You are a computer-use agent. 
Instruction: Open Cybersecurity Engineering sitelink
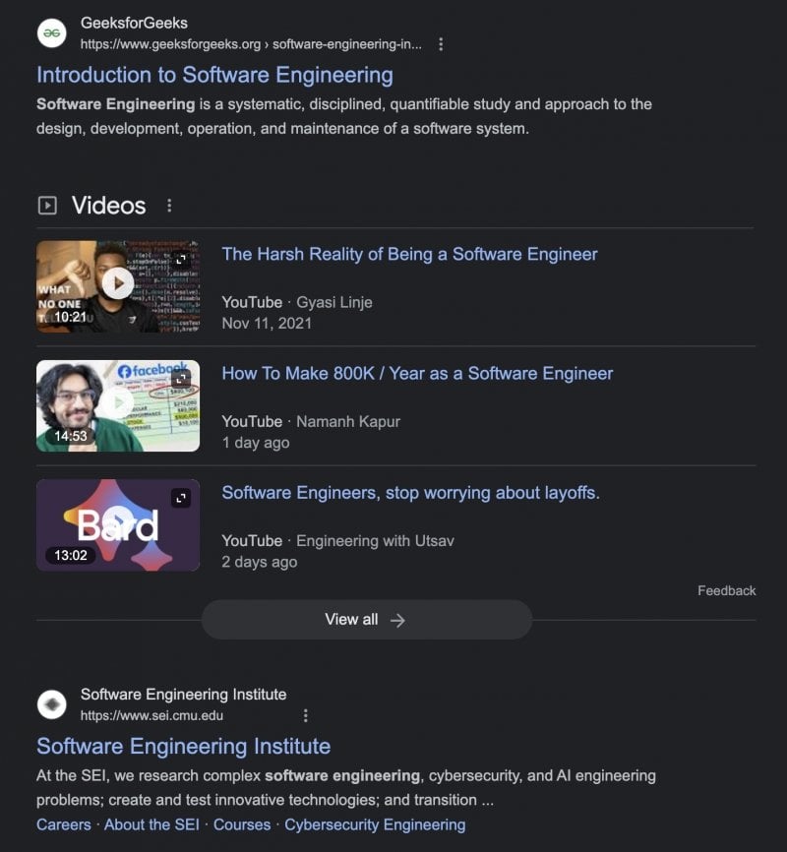(x=375, y=824)
